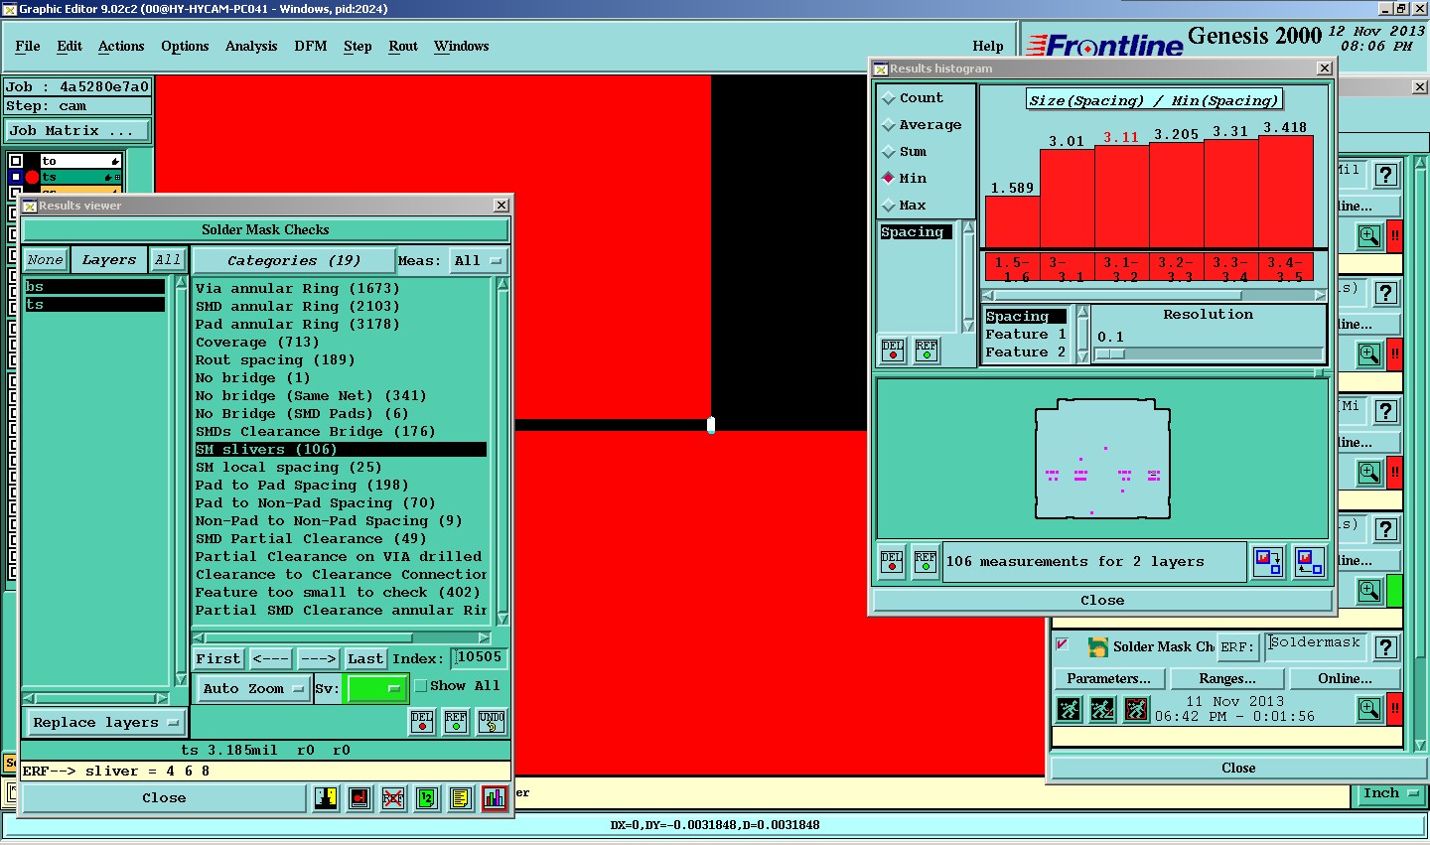Click the Last button in Results viewer
Screen dimensions: 1430x845
click(x=365, y=659)
